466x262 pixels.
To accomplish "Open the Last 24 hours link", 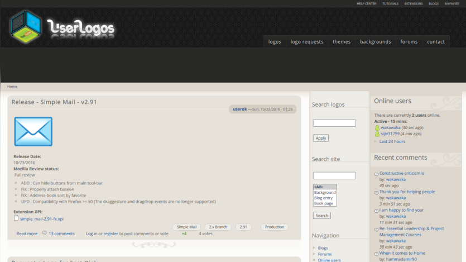I will [392, 141].
